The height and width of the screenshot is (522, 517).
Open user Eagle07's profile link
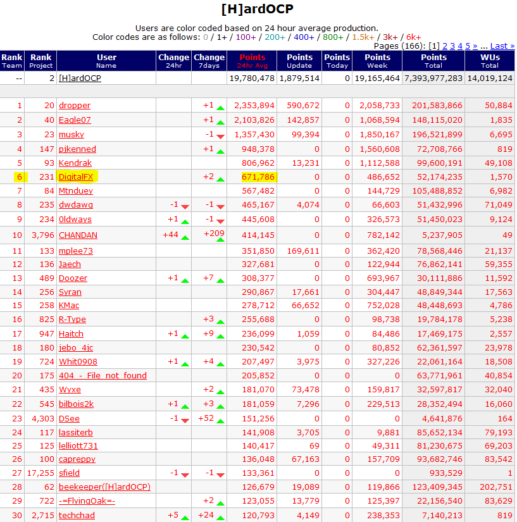coord(75,120)
